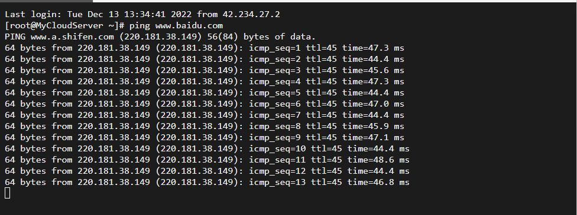Click the dark gray tab strip at top-left

[x=46, y=1]
